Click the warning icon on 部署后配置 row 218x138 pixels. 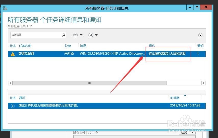[13, 54]
